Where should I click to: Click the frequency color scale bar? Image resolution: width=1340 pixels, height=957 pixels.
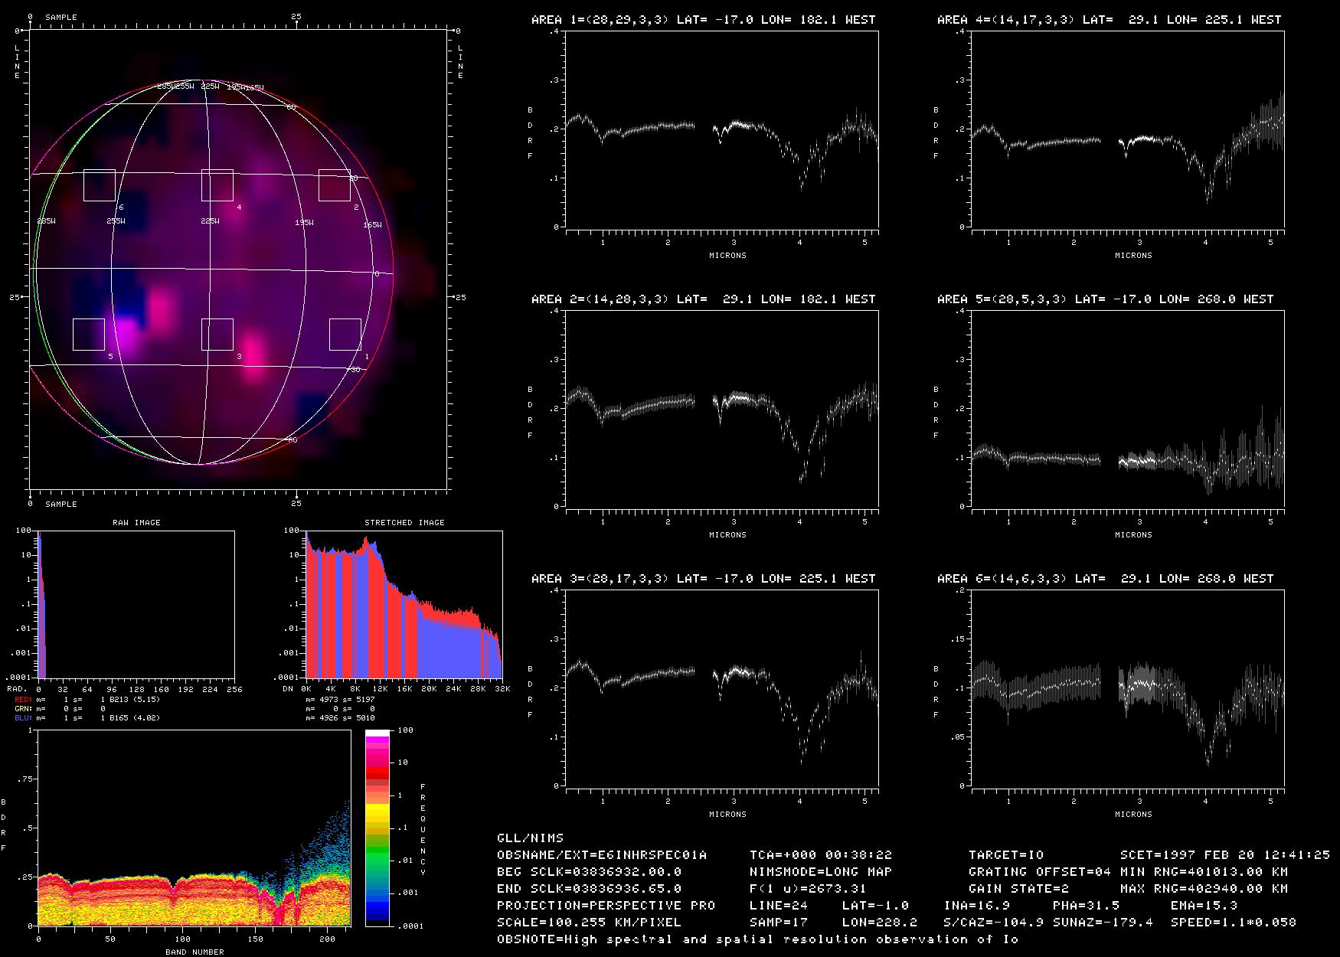377,828
